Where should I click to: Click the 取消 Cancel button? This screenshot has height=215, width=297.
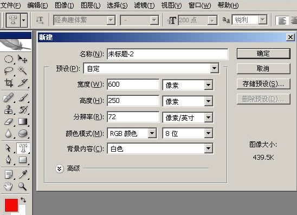[x=263, y=69]
